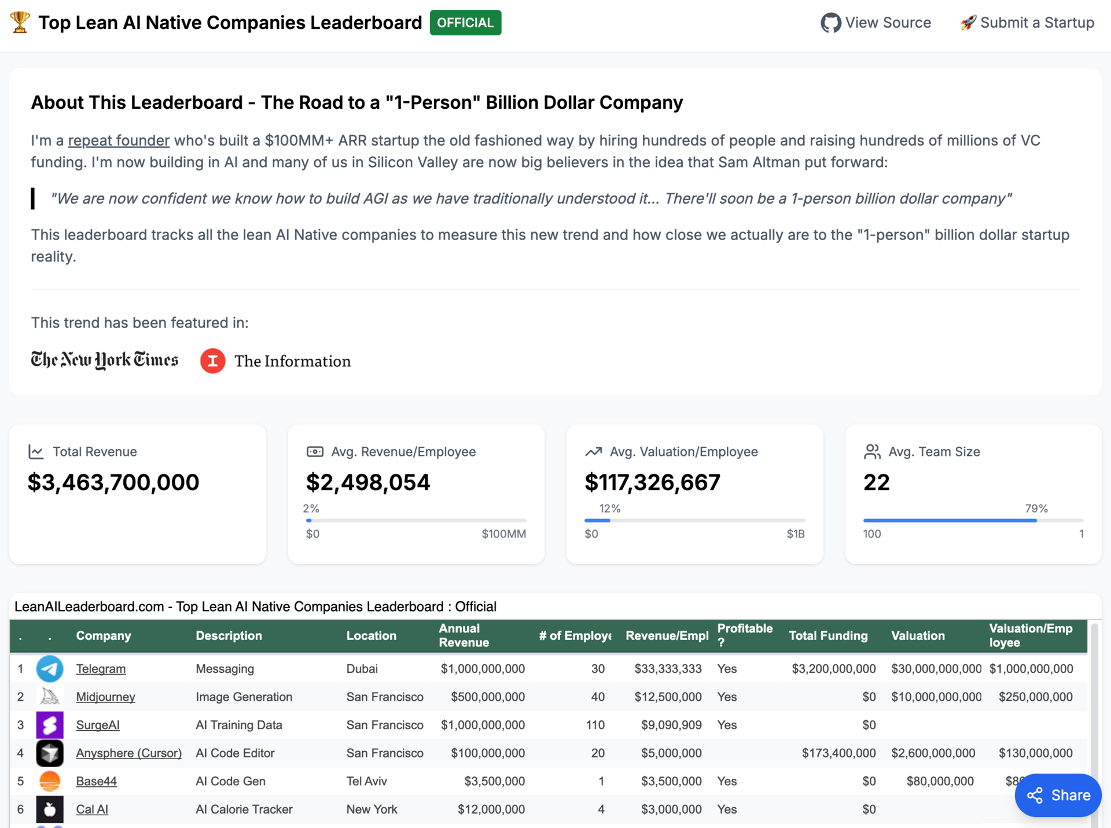Open the Anysphere (Cursor) company link

128,753
